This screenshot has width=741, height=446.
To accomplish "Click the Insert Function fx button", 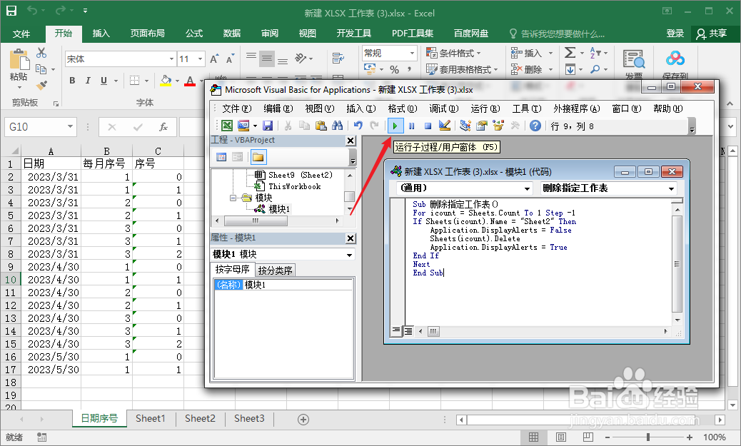I will pos(163,126).
